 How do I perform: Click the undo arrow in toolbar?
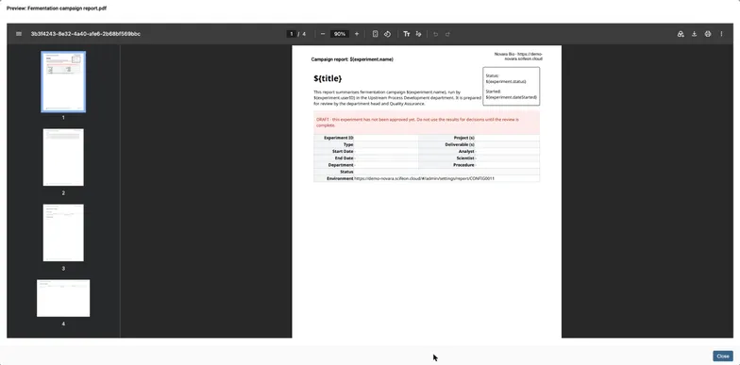436,34
